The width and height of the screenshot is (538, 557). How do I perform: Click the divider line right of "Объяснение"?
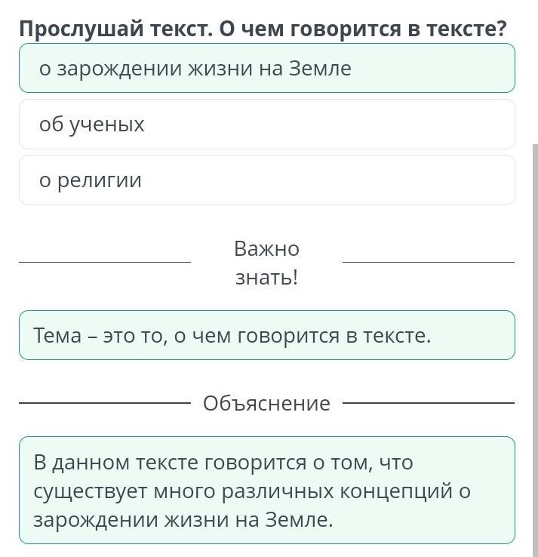(x=428, y=404)
